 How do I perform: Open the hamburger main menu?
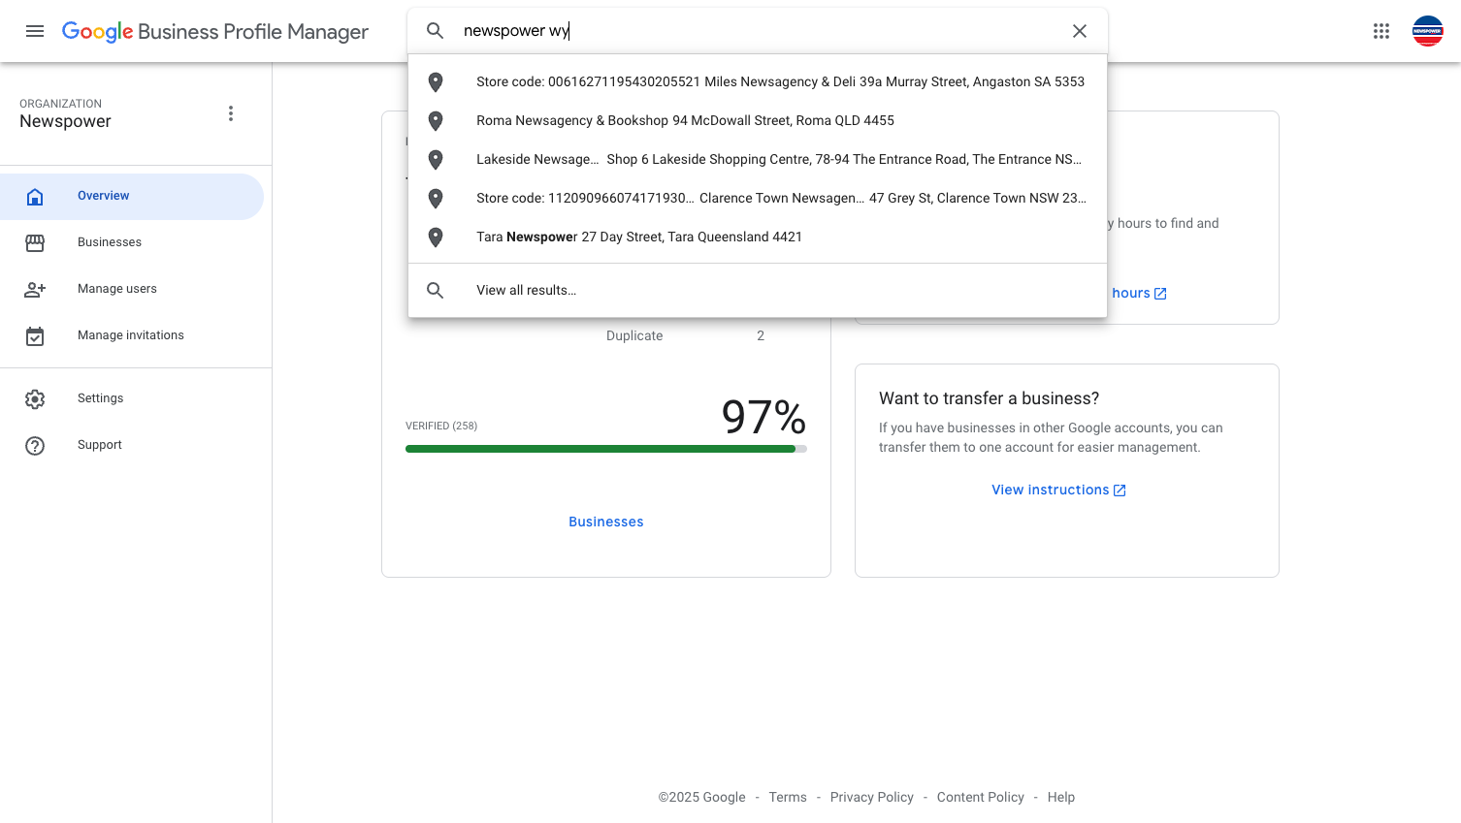click(x=35, y=31)
